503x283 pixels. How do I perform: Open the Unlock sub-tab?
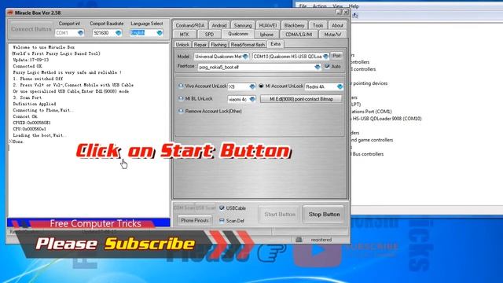tap(182, 45)
